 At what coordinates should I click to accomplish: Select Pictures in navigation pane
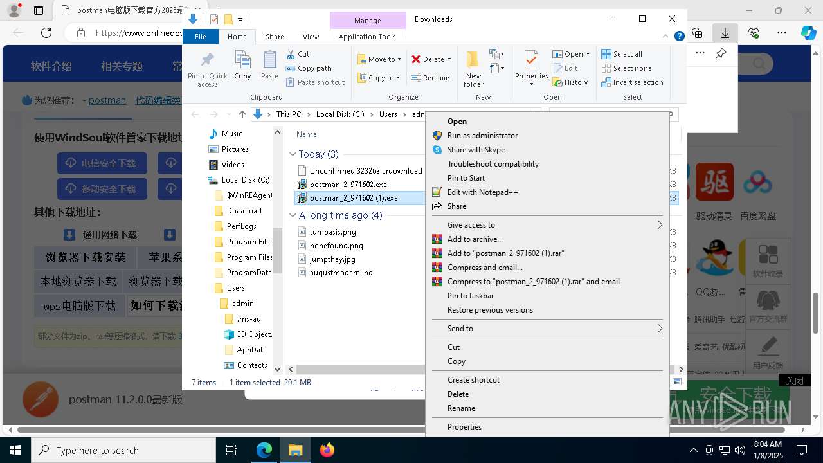pyautogui.click(x=235, y=149)
